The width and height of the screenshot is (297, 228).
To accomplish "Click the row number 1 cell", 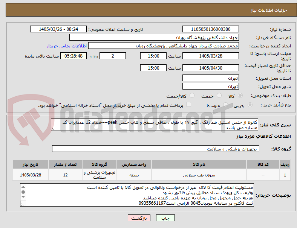I will tap(285, 175).
